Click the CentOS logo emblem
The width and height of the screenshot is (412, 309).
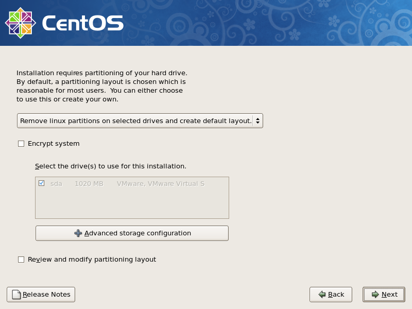click(x=21, y=23)
